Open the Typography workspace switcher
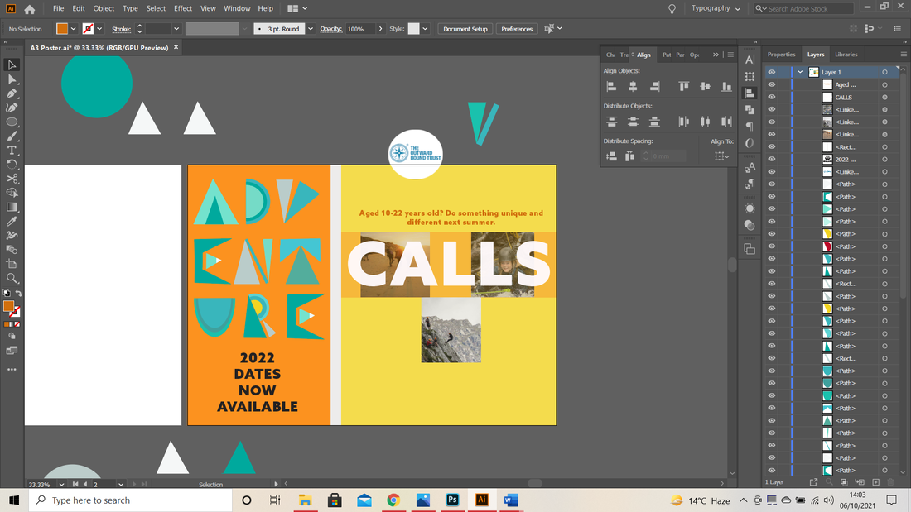This screenshot has width=911, height=512. (716, 9)
